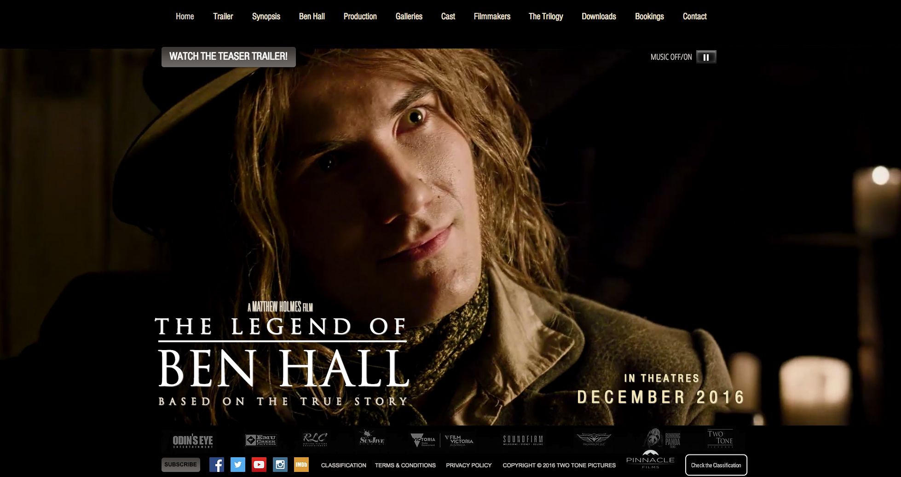Click the Soundfirm logo
The width and height of the screenshot is (901, 477).
click(x=523, y=440)
